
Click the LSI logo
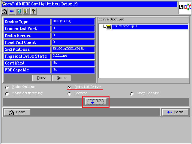185,7
